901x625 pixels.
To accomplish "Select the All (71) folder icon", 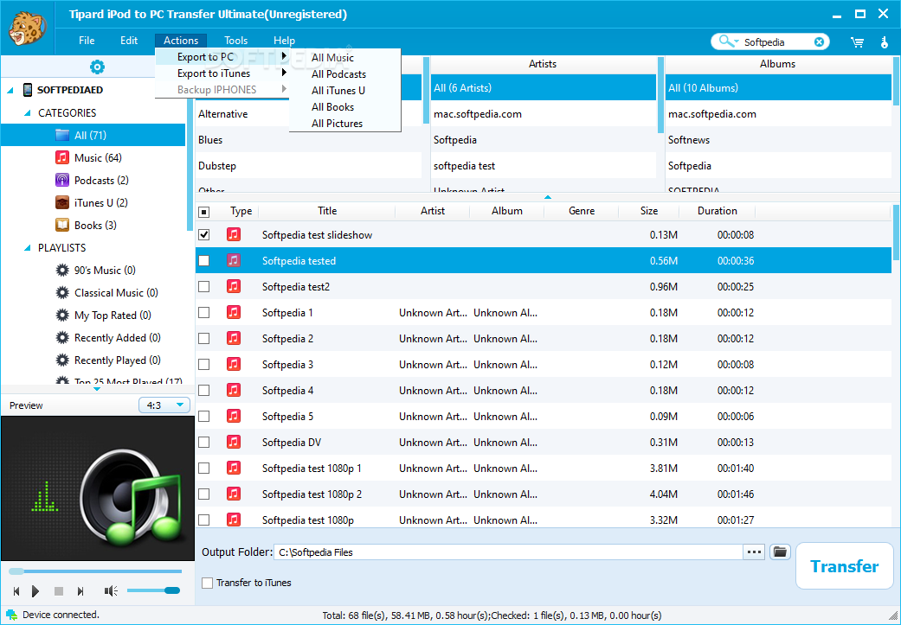I will point(62,135).
